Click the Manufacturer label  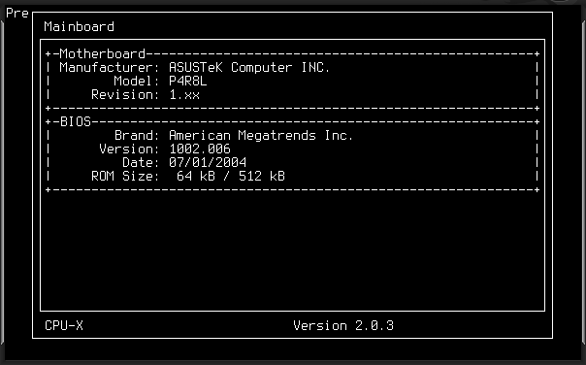[110, 68]
